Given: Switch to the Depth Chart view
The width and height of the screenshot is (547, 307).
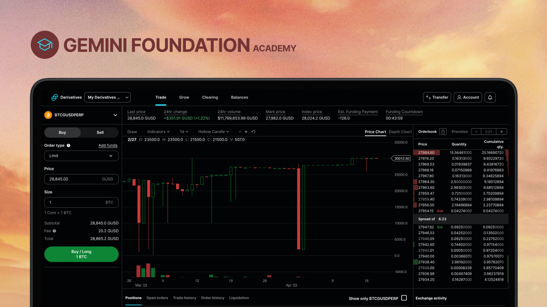Looking at the screenshot, I should coord(400,132).
